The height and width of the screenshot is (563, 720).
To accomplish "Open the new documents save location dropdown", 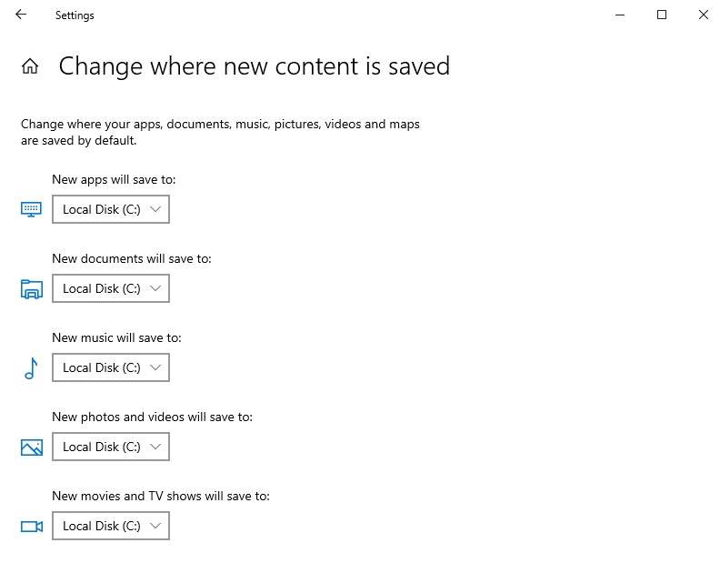I will point(111,288).
